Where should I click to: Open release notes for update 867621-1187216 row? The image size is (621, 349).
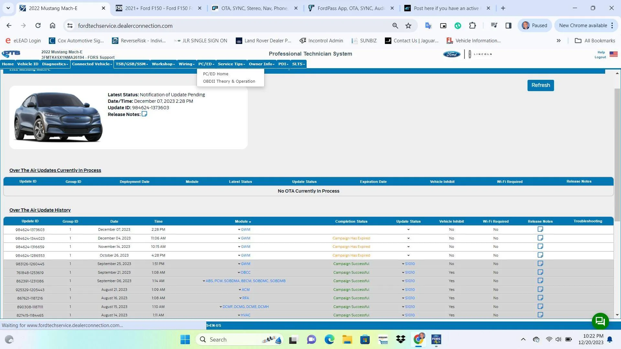[x=540, y=298]
